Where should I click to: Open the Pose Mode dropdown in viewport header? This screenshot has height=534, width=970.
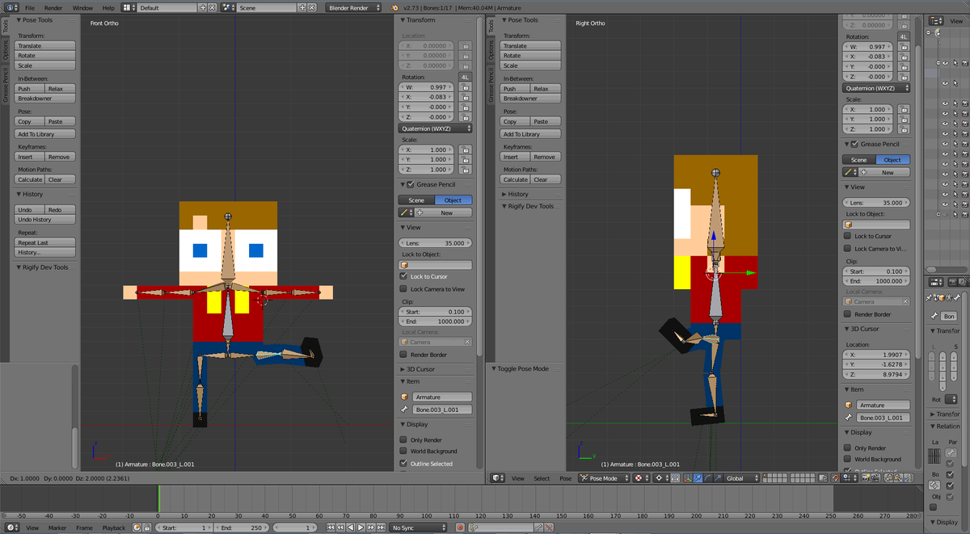click(605, 478)
